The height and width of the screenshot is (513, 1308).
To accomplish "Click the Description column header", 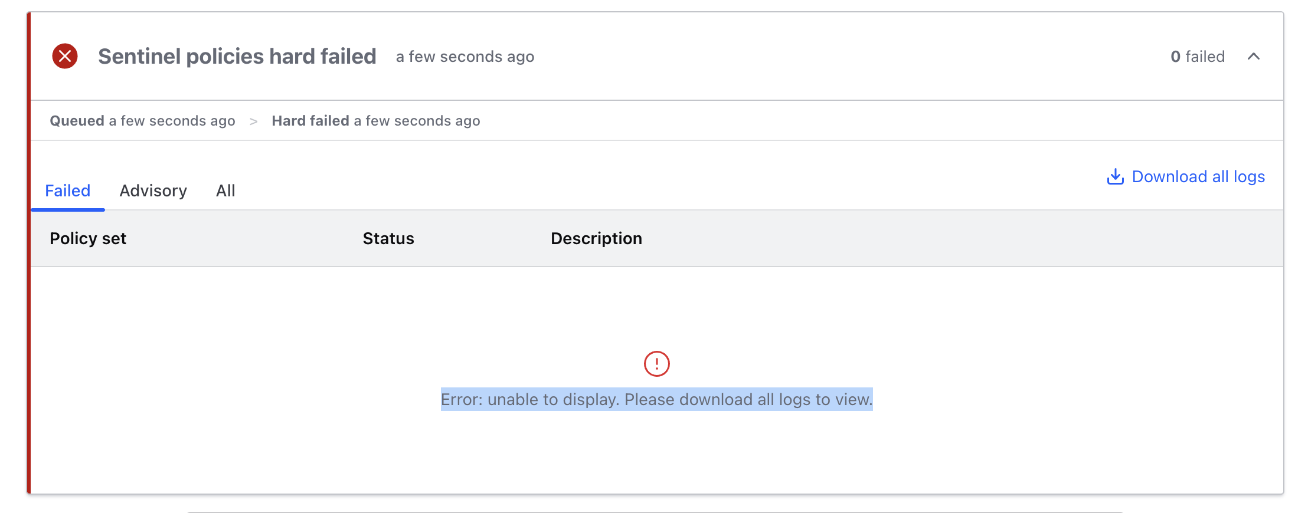I will 596,239.
